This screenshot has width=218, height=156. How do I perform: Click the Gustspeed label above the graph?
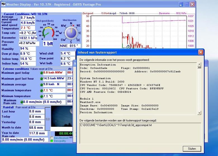[x=88, y=13]
